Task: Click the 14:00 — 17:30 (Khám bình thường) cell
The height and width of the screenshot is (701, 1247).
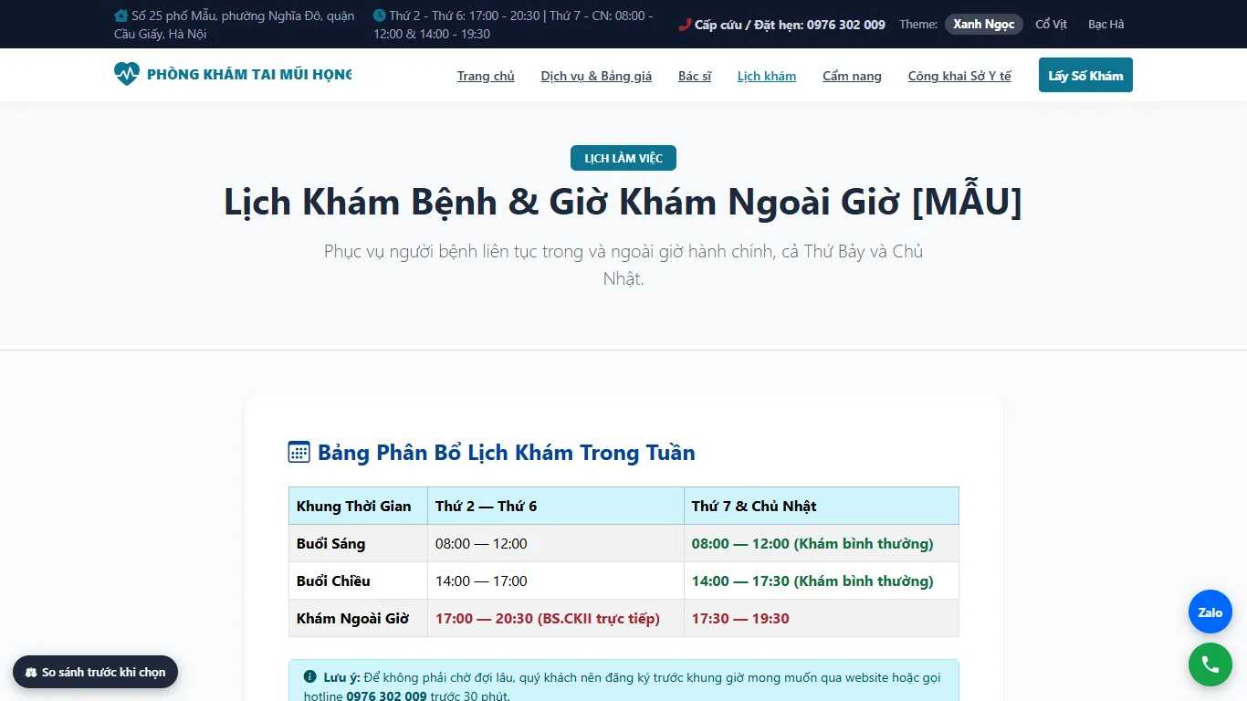Action: pyautogui.click(x=822, y=581)
